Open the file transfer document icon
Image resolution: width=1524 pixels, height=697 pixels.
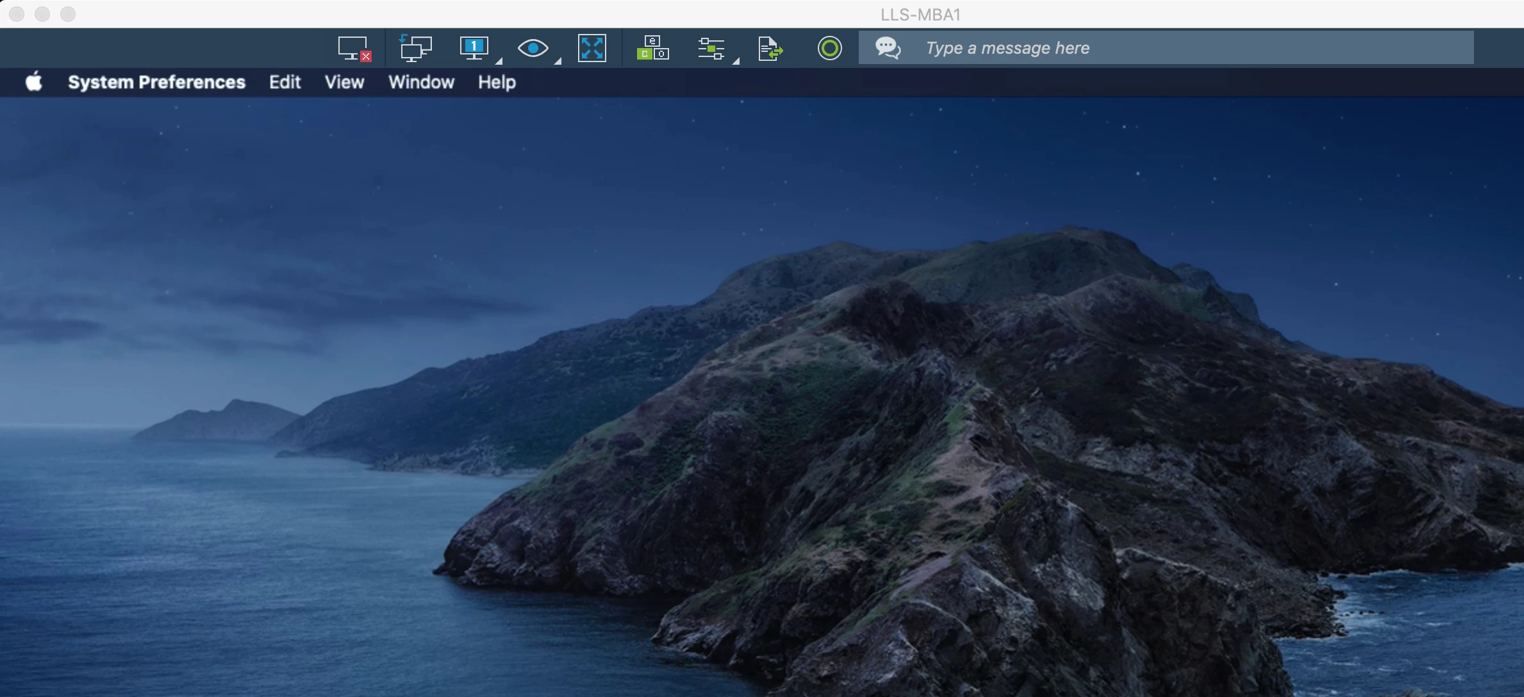click(770, 48)
